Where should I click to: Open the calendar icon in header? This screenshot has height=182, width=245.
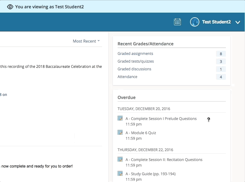click(x=177, y=22)
